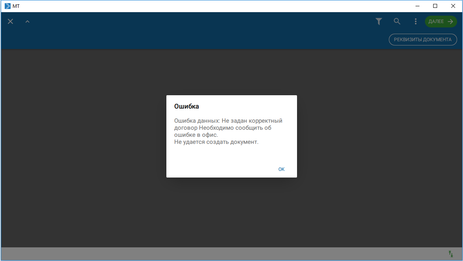Click the arrow inside the ДАЛЕЕ button
The width and height of the screenshot is (463, 261).
pyautogui.click(x=450, y=22)
